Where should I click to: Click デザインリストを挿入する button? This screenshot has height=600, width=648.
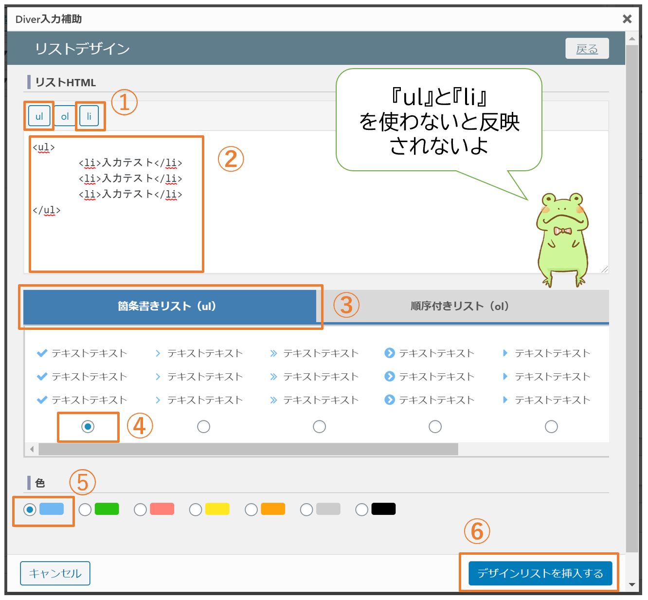540,573
